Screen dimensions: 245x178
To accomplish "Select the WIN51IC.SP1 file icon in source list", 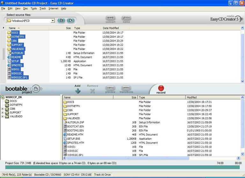I will click(9, 77).
